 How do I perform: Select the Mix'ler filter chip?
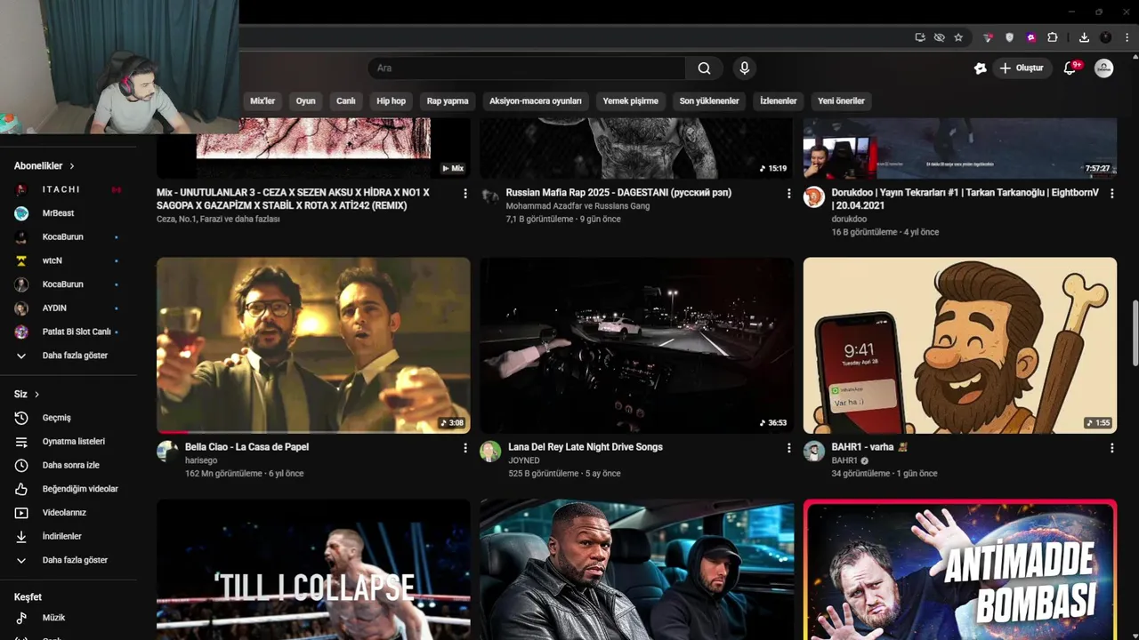point(263,101)
